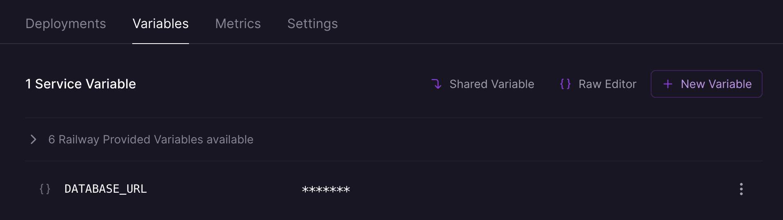Click the Raw Editor curly braces icon
The width and height of the screenshot is (783, 220).
pos(565,84)
